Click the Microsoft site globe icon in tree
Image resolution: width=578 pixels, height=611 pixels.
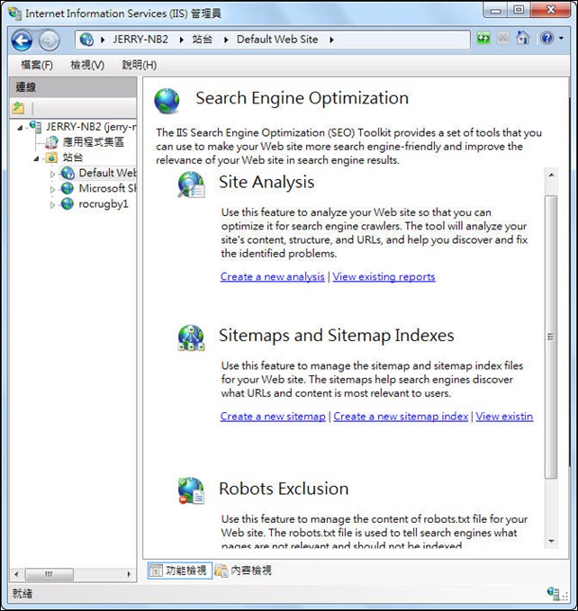coord(68,188)
